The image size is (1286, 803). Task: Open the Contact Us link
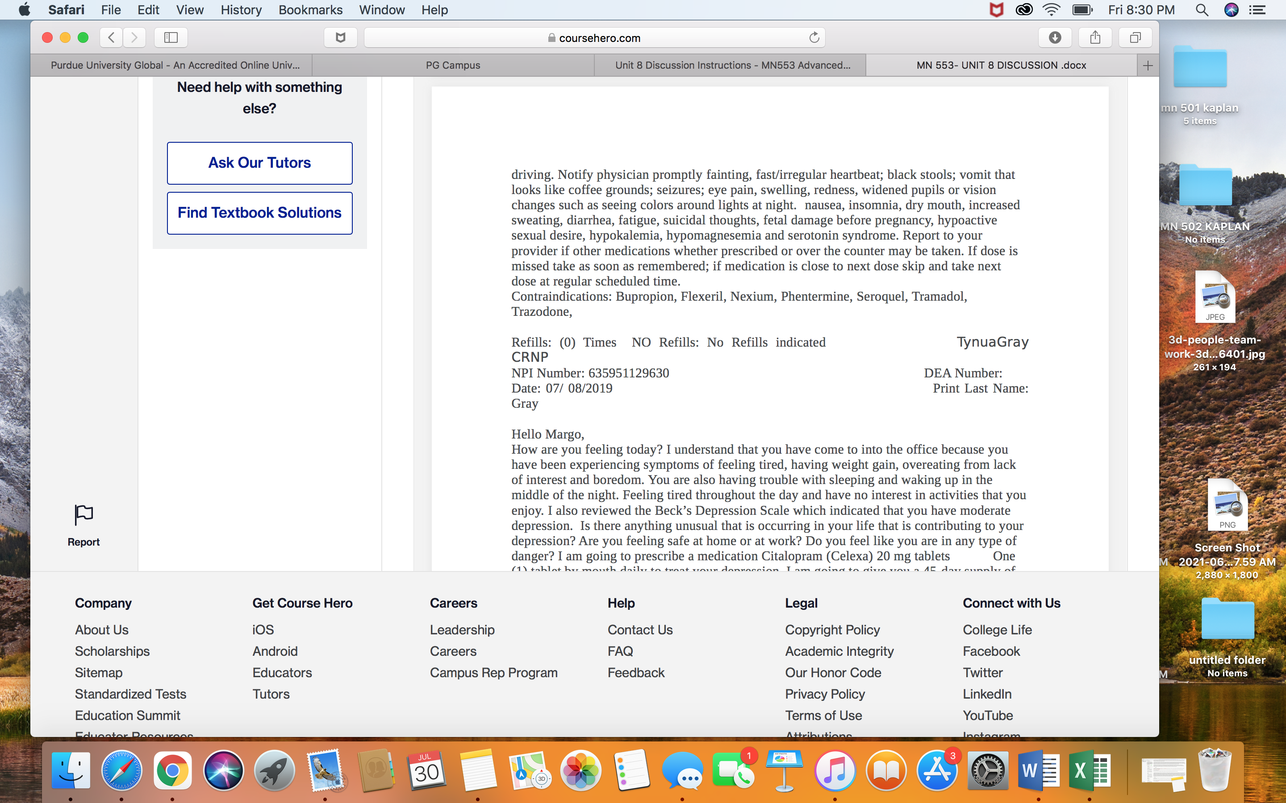pyautogui.click(x=640, y=630)
